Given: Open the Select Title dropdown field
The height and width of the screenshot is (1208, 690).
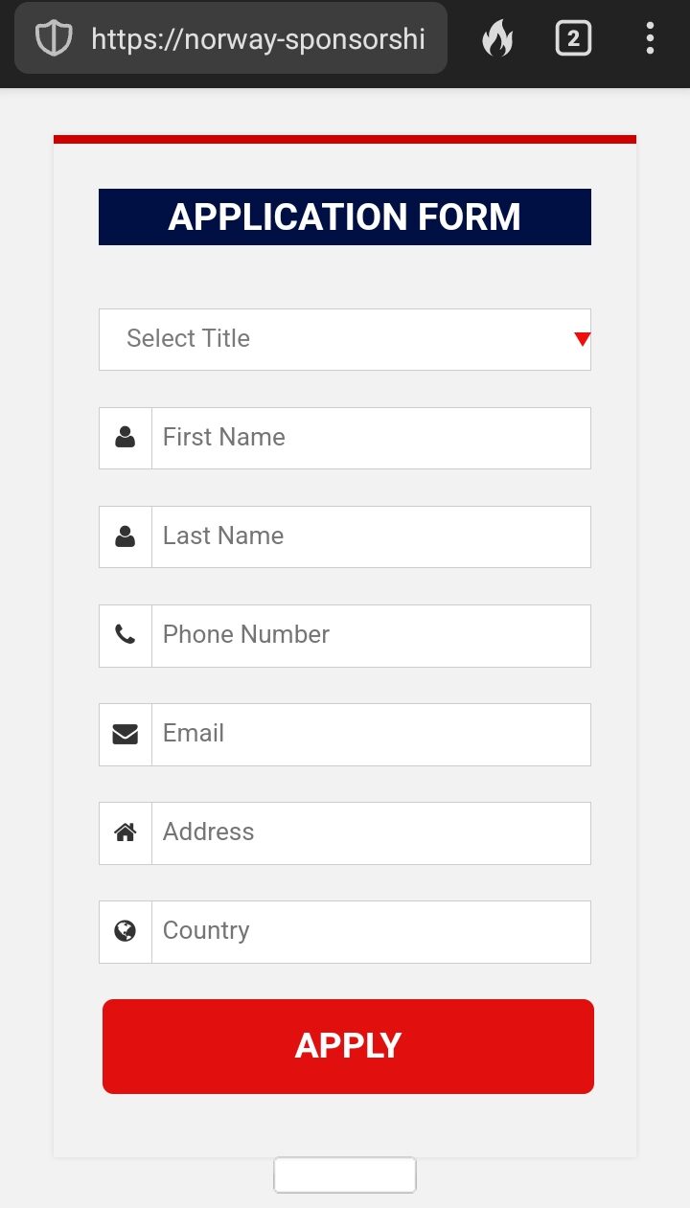Looking at the screenshot, I should click(345, 339).
